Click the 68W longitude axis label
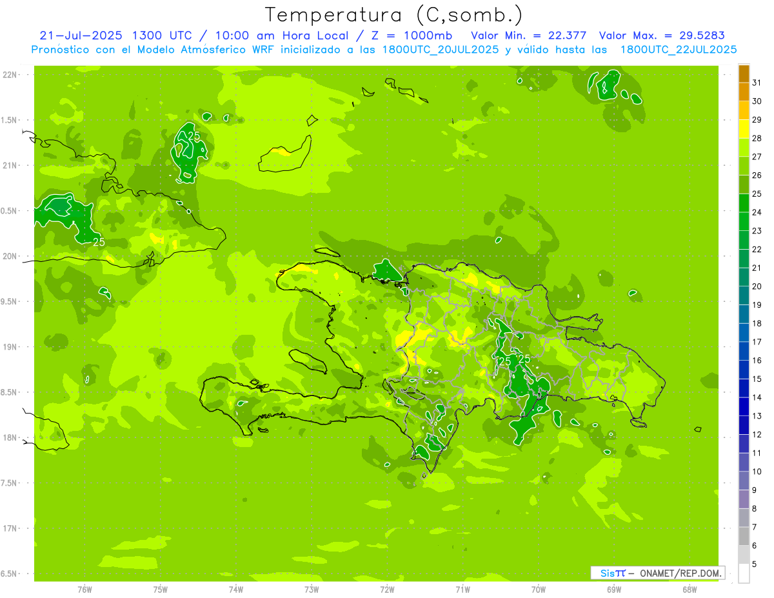Image resolution: width=774 pixels, height=598 pixels. pyautogui.click(x=690, y=590)
